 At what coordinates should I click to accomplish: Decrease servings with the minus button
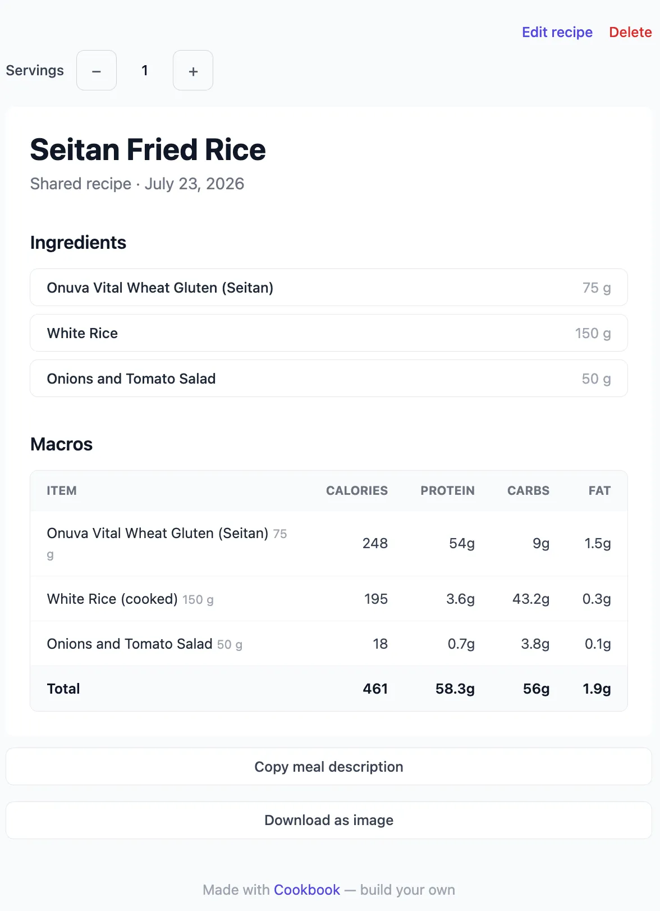tap(97, 70)
